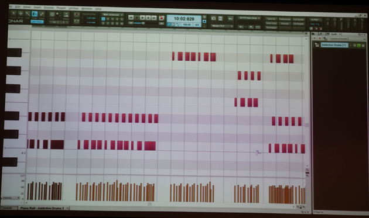Click piano roll vertical scrollbar down arrow
Viewport: 369px width, 218px height.
(x=307, y=165)
